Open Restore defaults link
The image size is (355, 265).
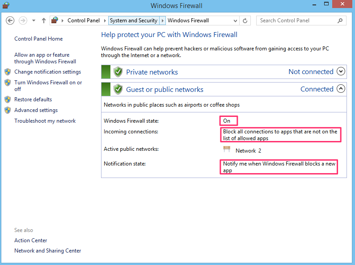coord(33,99)
